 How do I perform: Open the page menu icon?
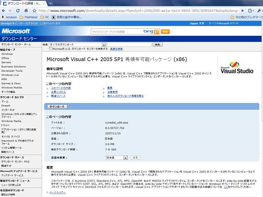[x=251, y=11]
